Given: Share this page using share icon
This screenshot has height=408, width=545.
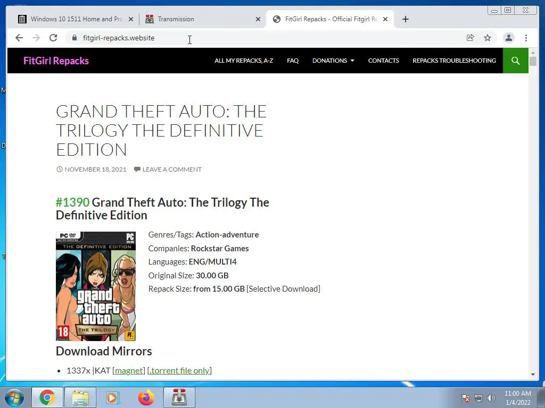Looking at the screenshot, I should pyautogui.click(x=470, y=38).
